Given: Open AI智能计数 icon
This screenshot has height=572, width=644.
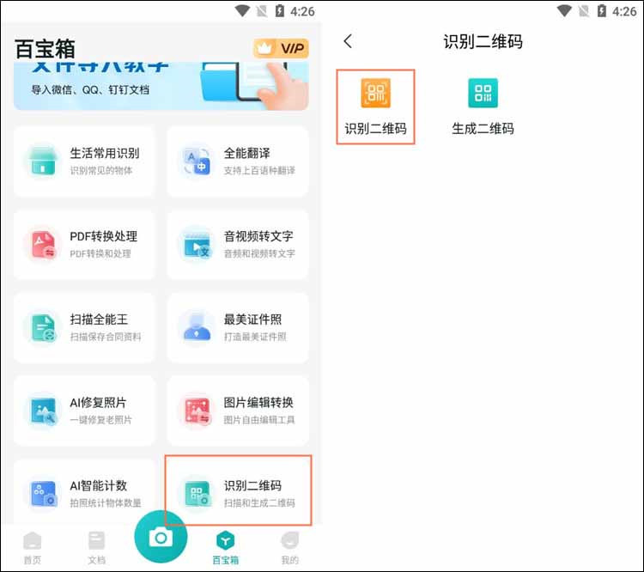Looking at the screenshot, I should pyautogui.click(x=43, y=494).
